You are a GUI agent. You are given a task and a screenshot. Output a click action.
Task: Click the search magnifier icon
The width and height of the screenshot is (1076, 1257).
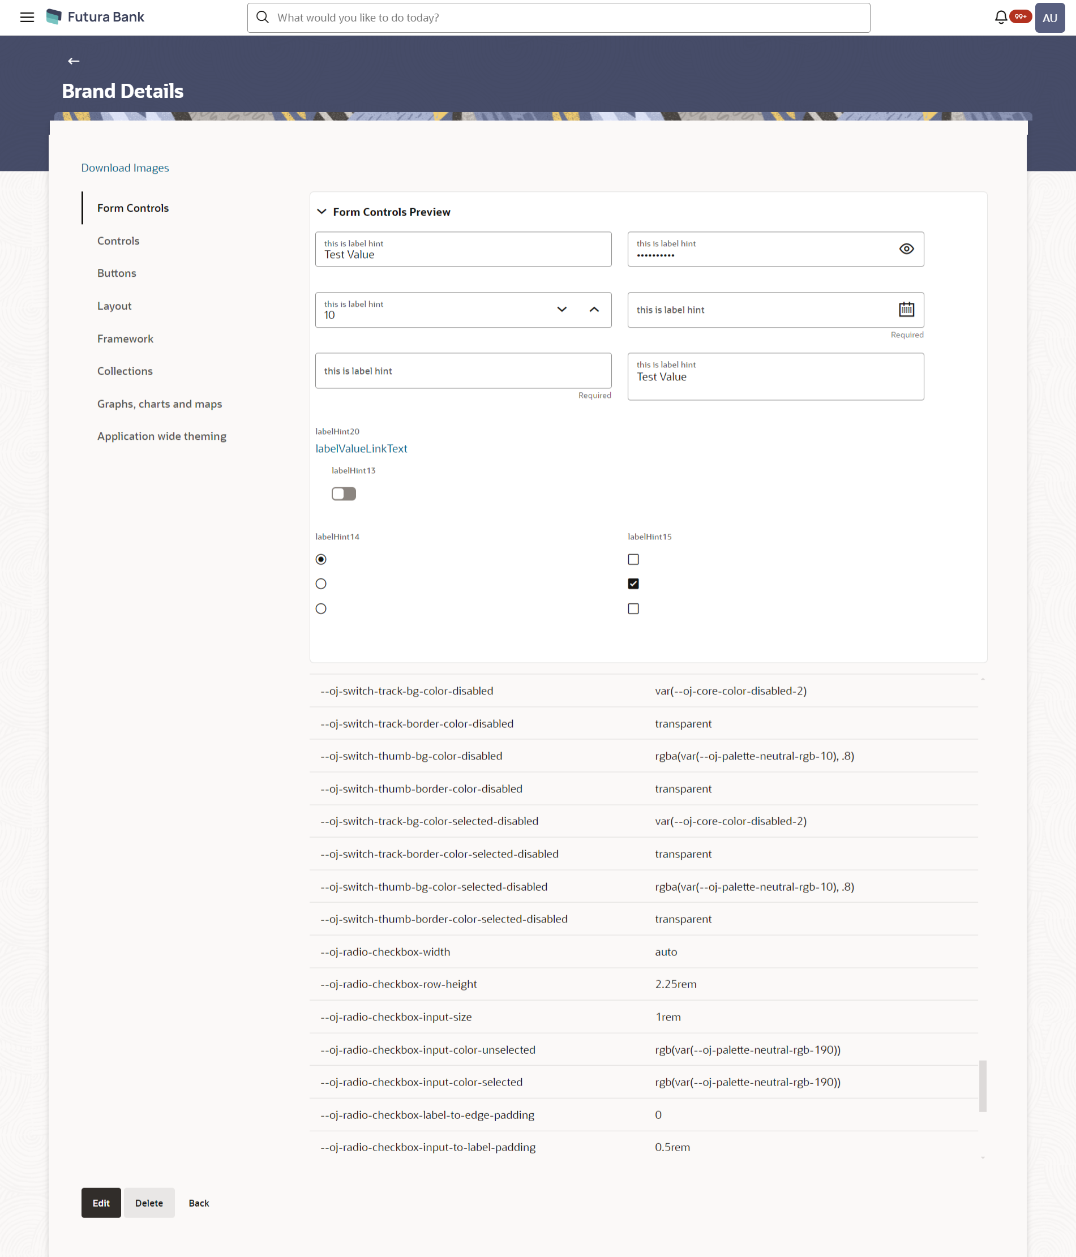tap(262, 18)
